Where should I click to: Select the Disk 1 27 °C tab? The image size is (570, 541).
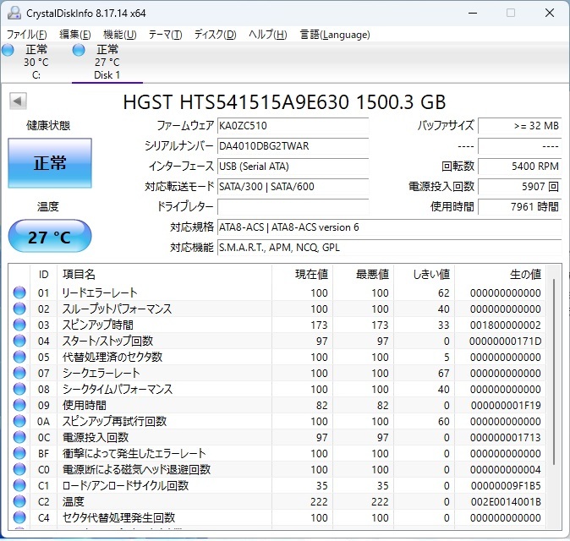(107, 62)
